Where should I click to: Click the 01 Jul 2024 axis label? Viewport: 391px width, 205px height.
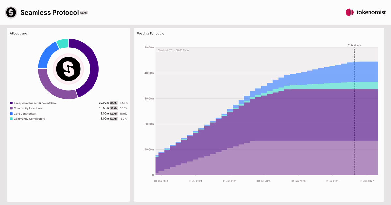tap(195, 181)
